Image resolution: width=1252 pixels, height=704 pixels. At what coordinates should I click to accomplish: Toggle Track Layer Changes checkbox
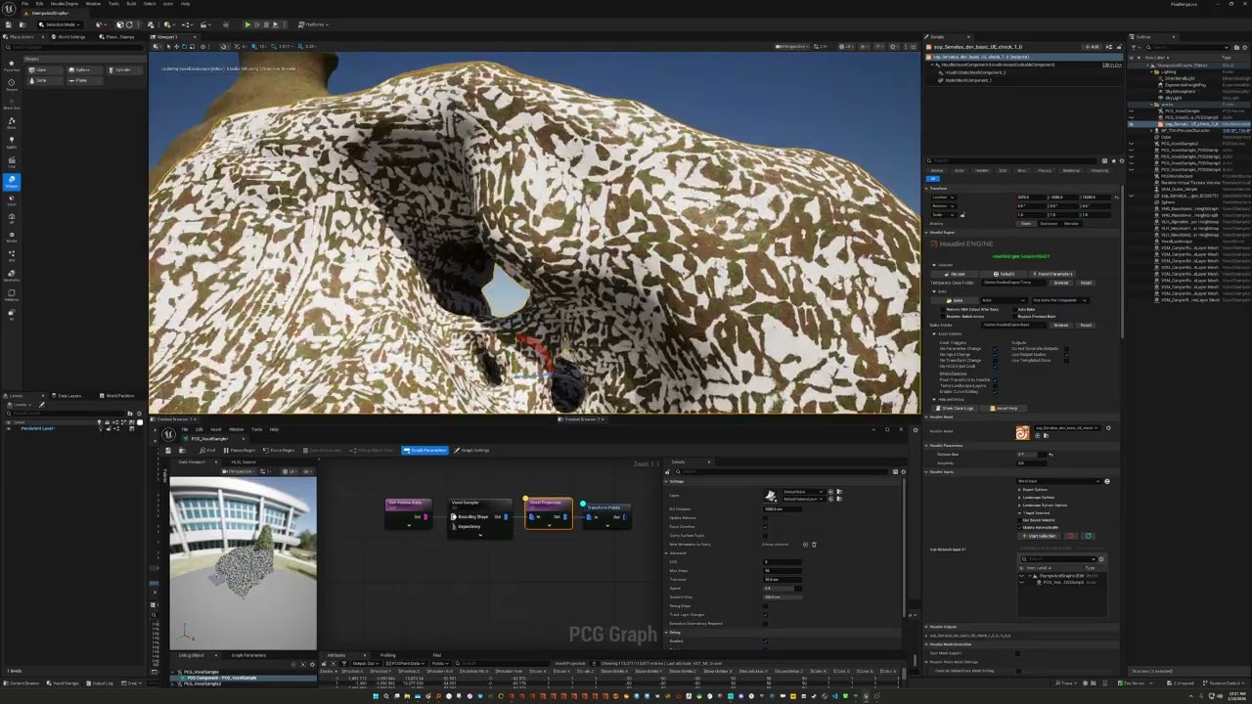point(765,615)
